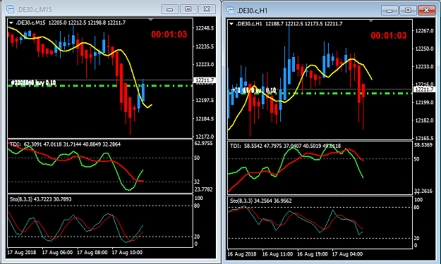Image resolution: width=441 pixels, height=264 pixels.
Task: Click the red 00:01:03 countdown timer on H1 chart
Action: pos(389,35)
